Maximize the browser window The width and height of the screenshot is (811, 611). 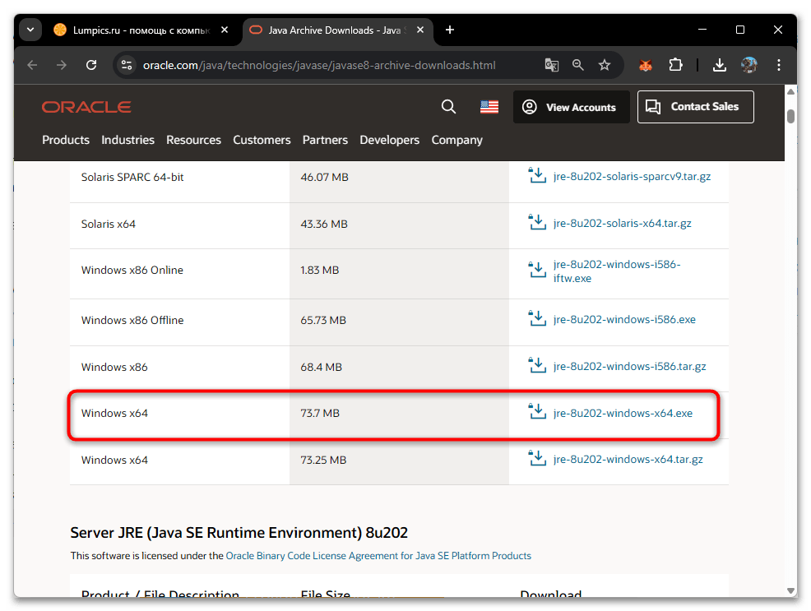(x=740, y=30)
